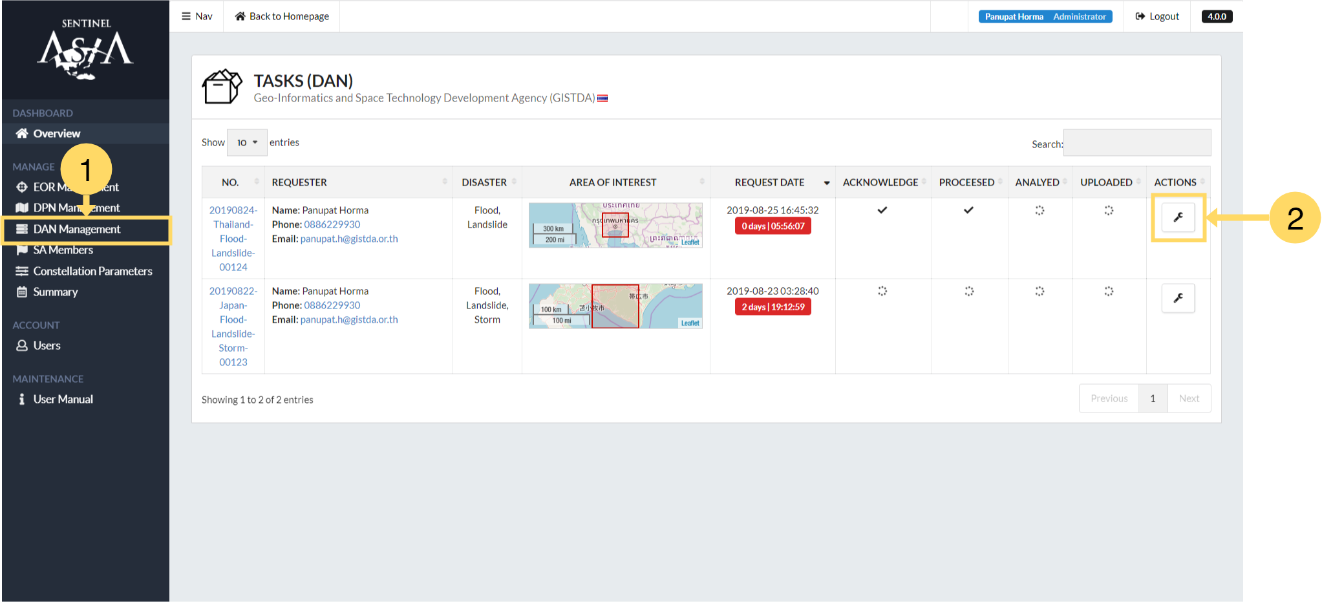Image resolution: width=1322 pixels, height=602 pixels.
Task: Open the Nav hamburger menu
Action: pyautogui.click(x=197, y=16)
